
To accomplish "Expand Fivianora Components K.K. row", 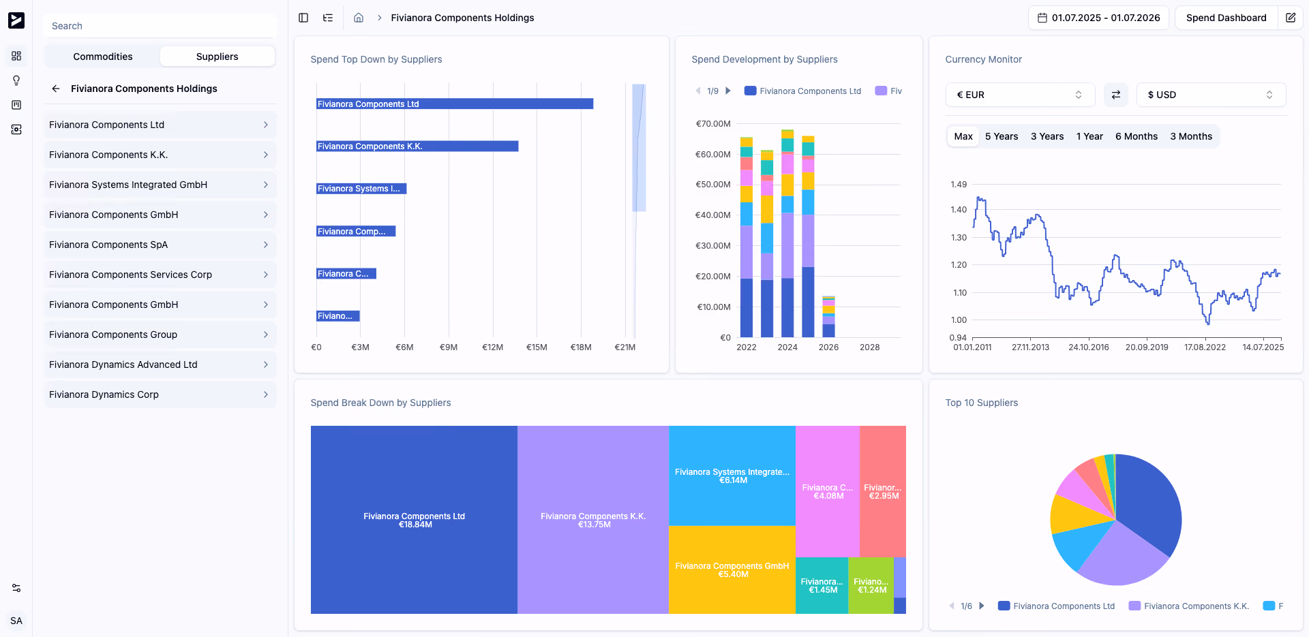I will coord(160,155).
